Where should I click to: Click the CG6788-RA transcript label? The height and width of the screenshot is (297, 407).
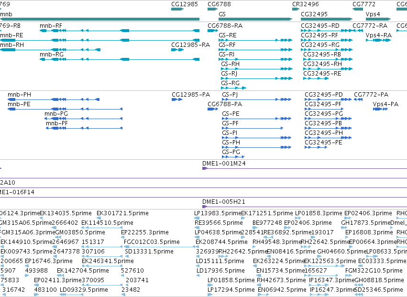click(x=225, y=26)
